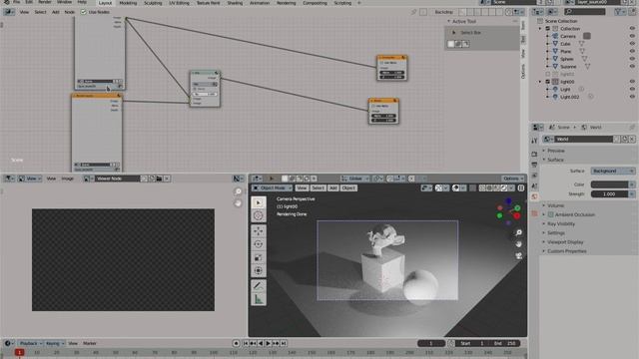The width and height of the screenshot is (639, 359).
Task: Hide the Plane object
Action: [x=632, y=51]
